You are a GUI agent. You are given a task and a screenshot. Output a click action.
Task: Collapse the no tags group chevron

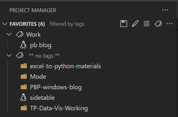(x=9, y=55)
